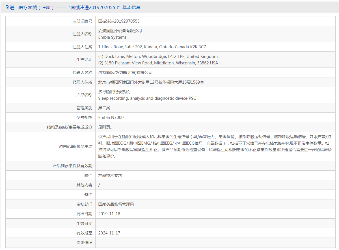Click the 生效日期 label
This screenshot has height=250, width=339.
[84, 223]
